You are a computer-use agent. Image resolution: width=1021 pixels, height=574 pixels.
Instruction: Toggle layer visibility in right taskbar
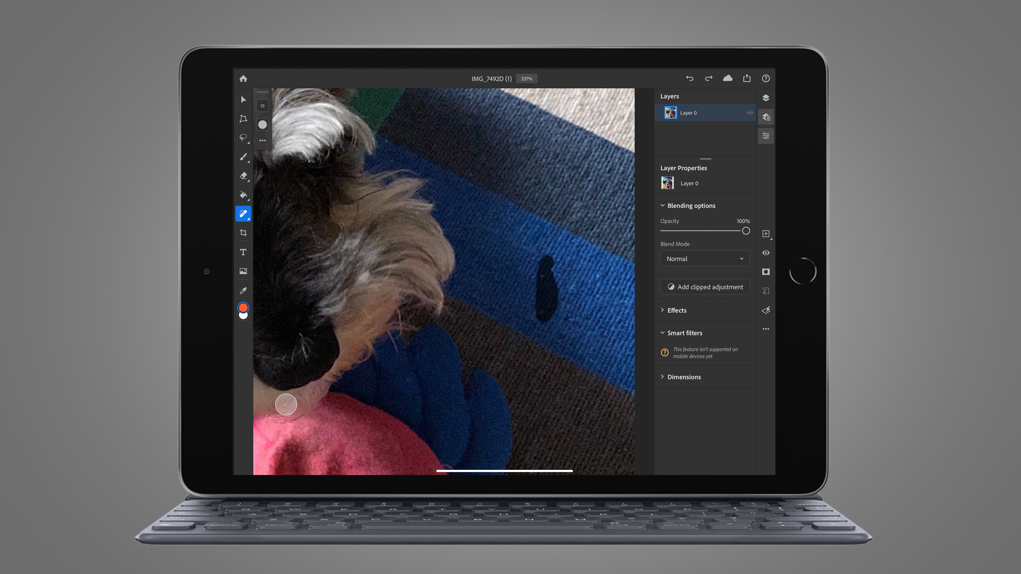point(766,253)
